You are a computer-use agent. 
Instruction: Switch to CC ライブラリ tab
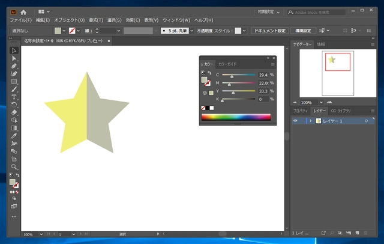tap(341, 111)
